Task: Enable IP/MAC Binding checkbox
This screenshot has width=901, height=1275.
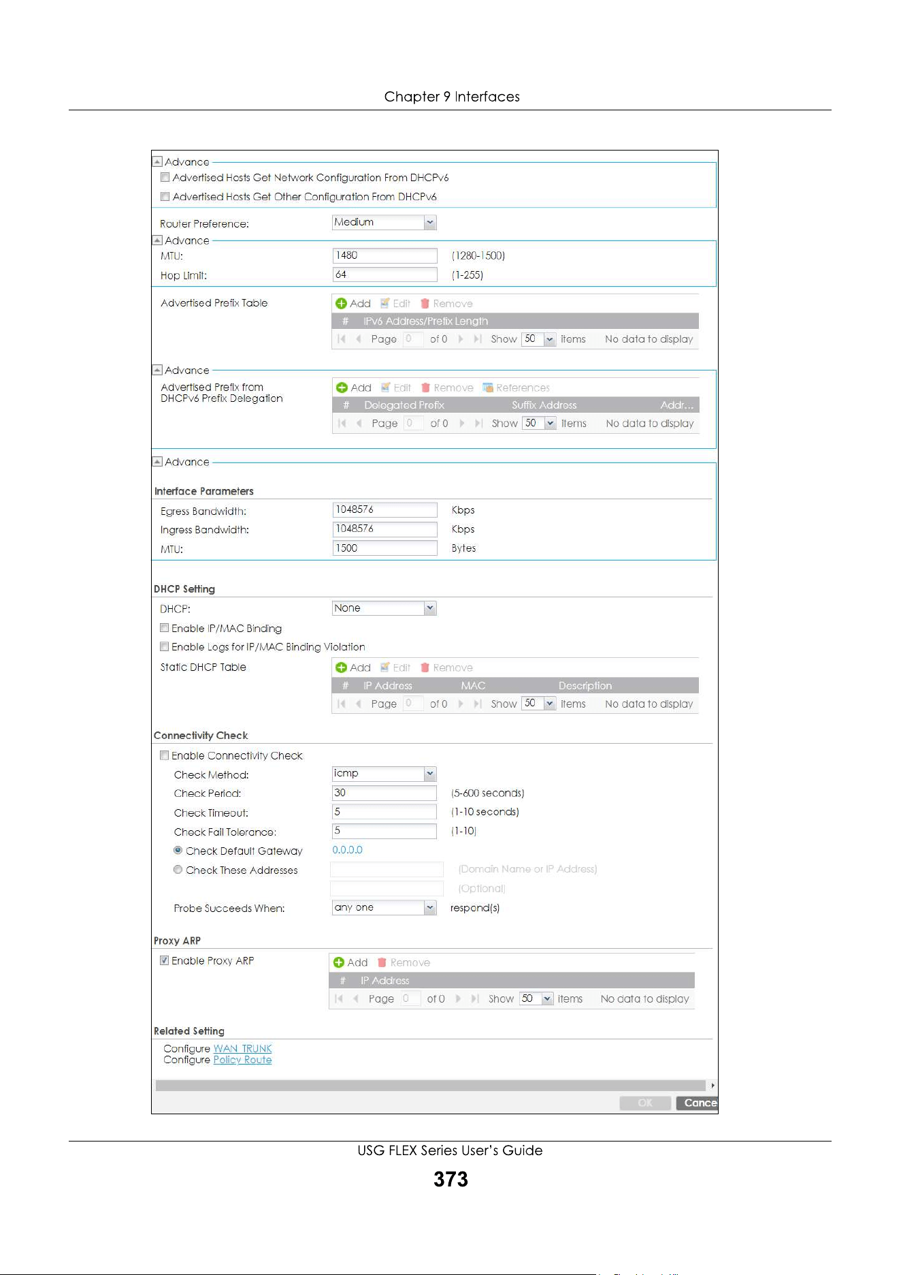Action: 164,628
